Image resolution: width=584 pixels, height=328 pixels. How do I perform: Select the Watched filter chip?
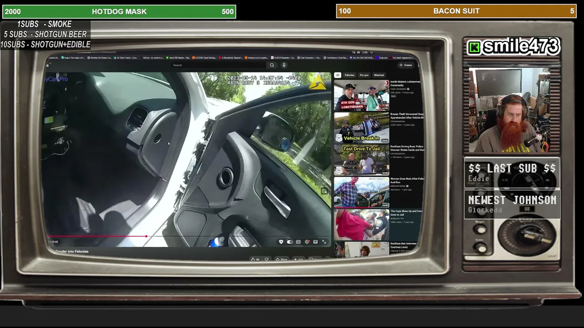(379, 75)
